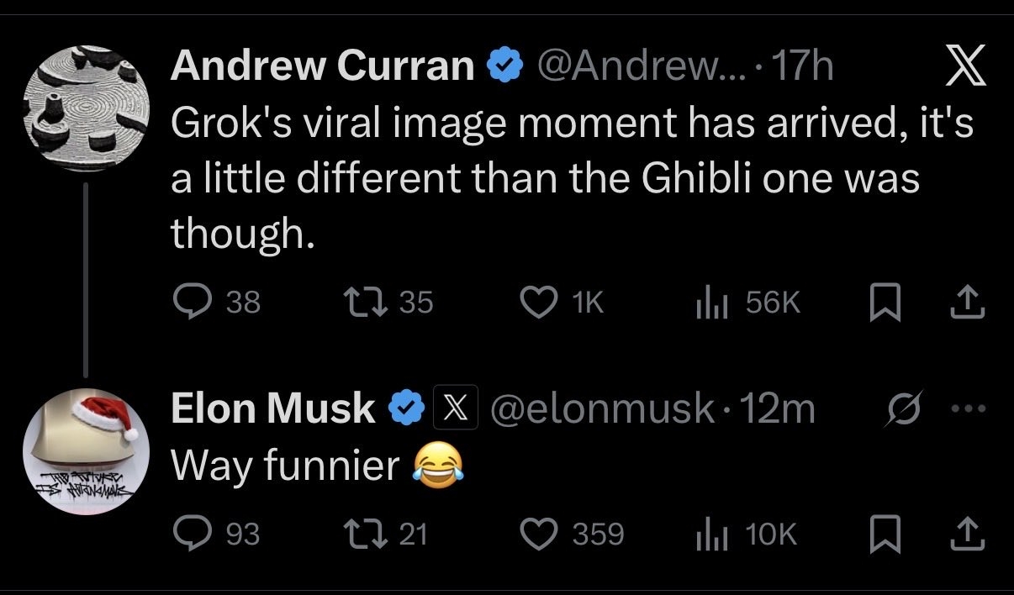Open Elon Musk's Santa hat avatar
Image resolution: width=1014 pixels, height=595 pixels.
85,450
